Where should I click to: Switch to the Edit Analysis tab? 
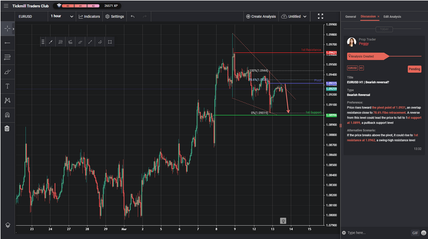(x=392, y=17)
